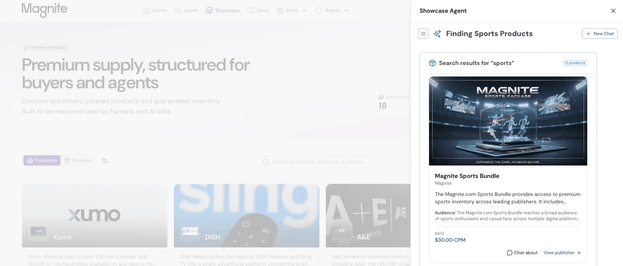Focus the Search publishers, products, audience field
Screen dimensions: 623x266
coord(335,162)
